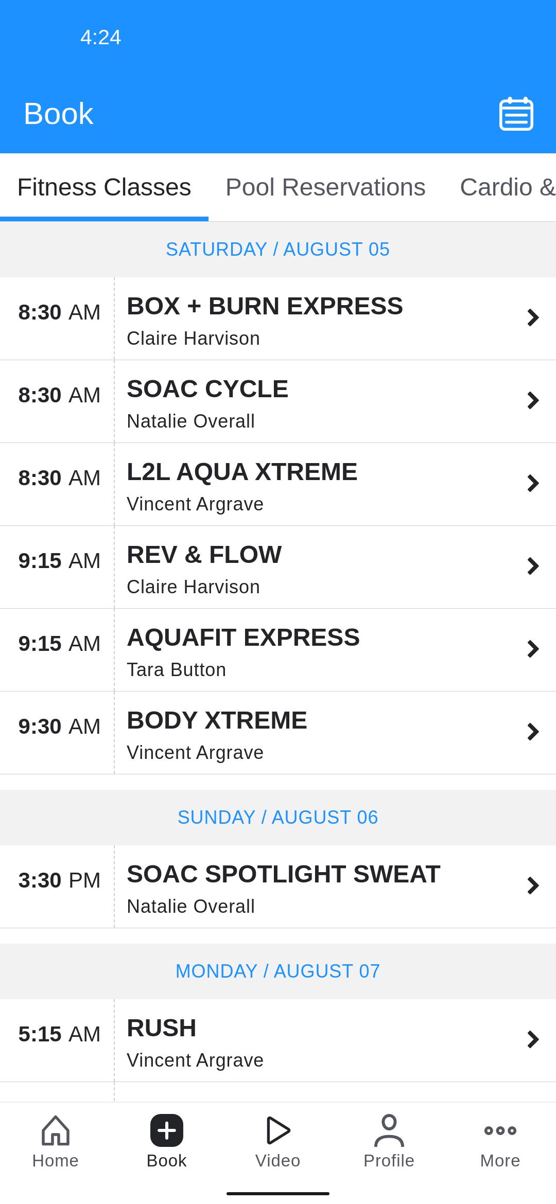Select SOAC SPOTLIGHT SWEAT class row
Viewport: 556px width, 1204px height.
pos(278,887)
